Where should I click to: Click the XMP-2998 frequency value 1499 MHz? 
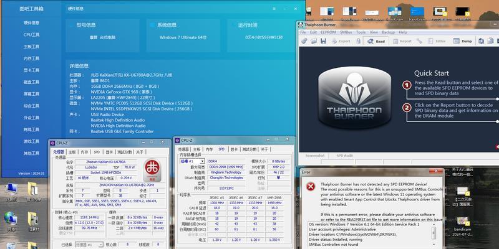[274, 203]
